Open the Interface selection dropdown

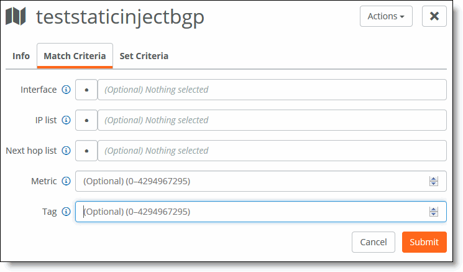click(x=272, y=90)
